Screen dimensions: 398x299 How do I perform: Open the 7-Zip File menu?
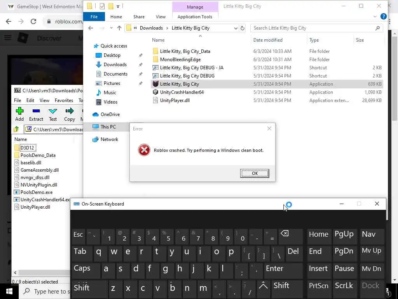pos(17,100)
